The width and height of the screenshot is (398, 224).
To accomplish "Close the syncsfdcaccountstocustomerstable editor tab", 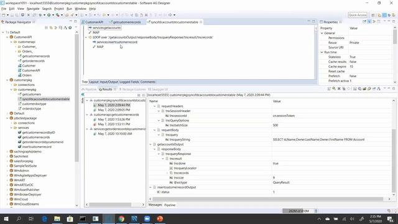I will pos(201,22).
